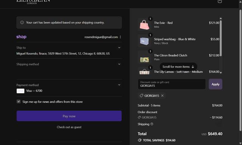Click the $212.00 price
This screenshot has width=242, height=145.
tap(214, 55)
